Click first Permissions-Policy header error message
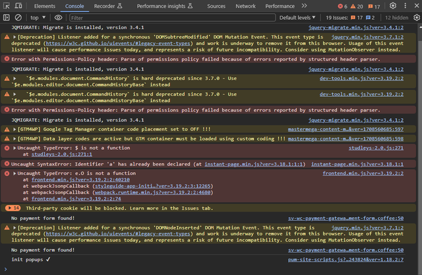 click(196, 59)
